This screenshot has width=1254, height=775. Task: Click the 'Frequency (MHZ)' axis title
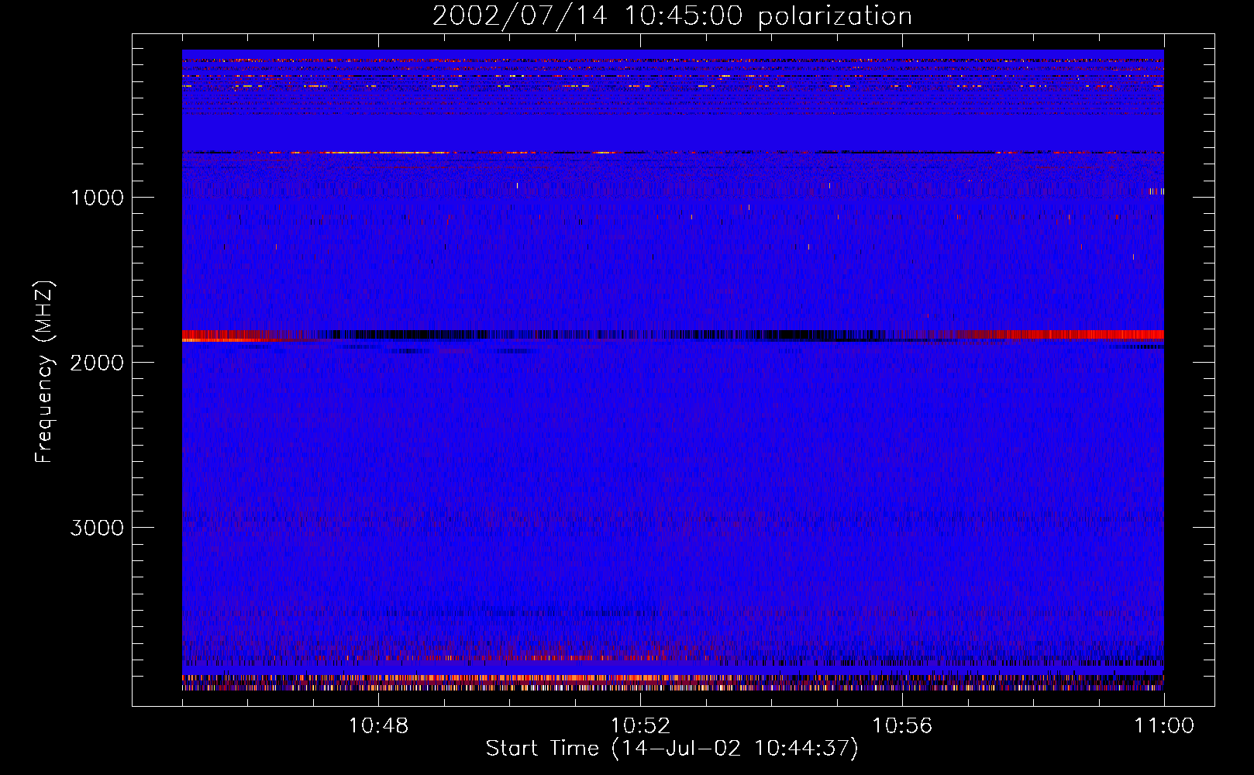tap(44, 372)
